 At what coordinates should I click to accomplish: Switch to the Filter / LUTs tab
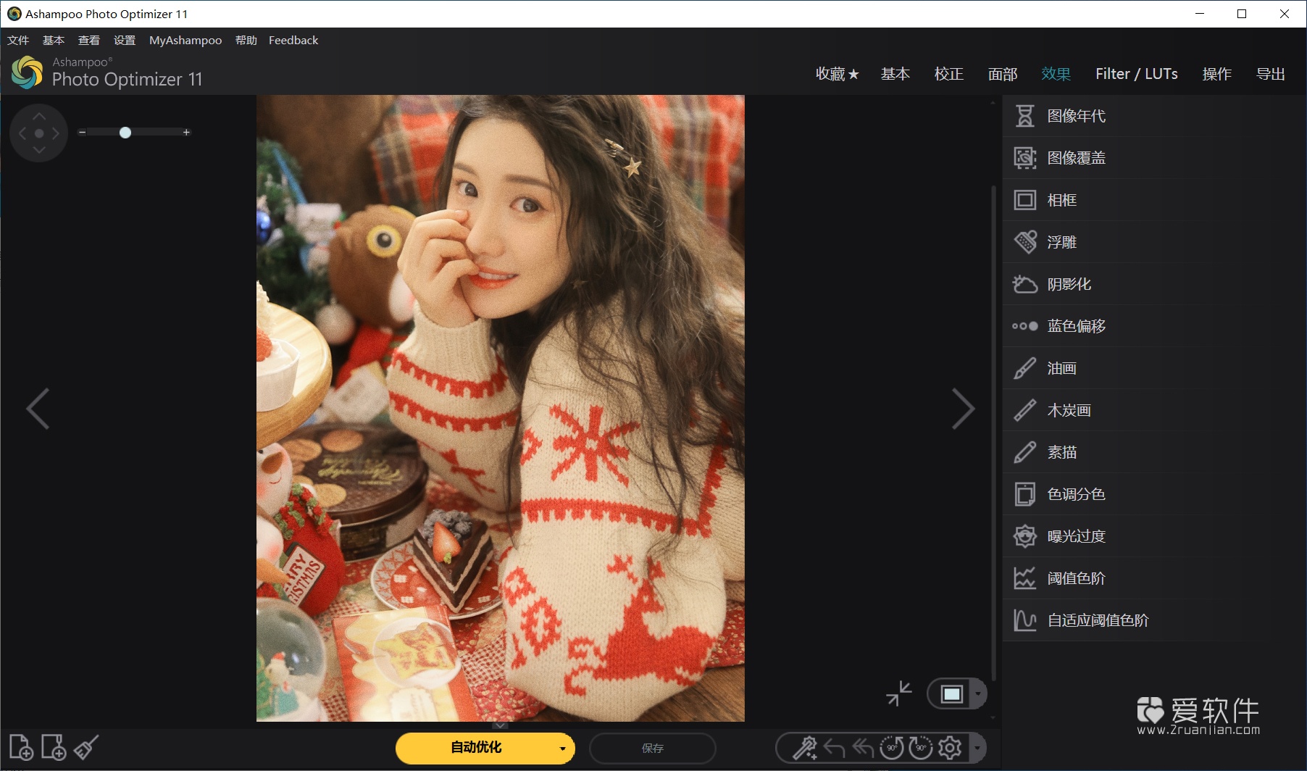[x=1137, y=73]
